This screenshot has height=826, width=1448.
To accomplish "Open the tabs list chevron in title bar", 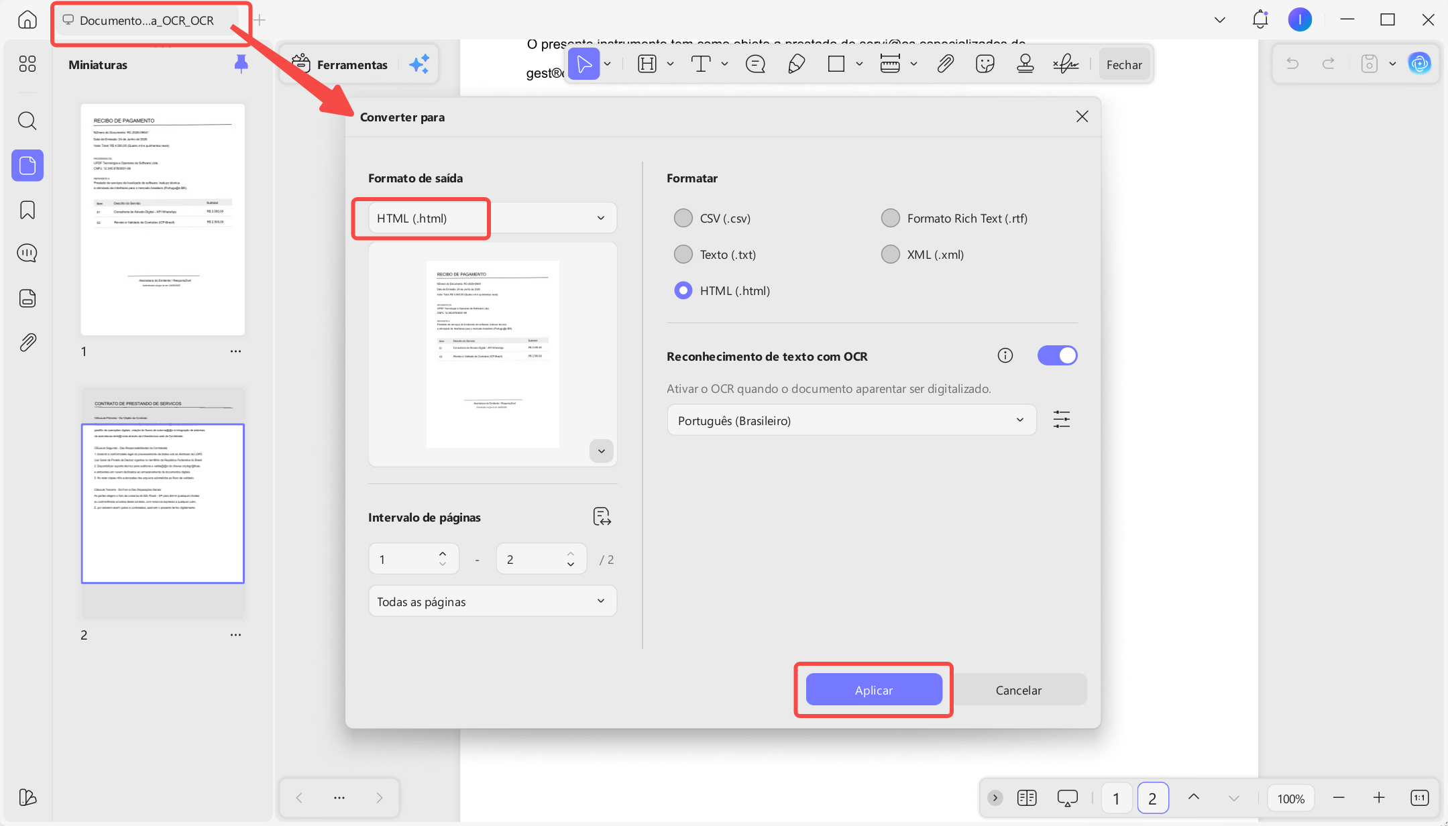I will coord(1220,20).
